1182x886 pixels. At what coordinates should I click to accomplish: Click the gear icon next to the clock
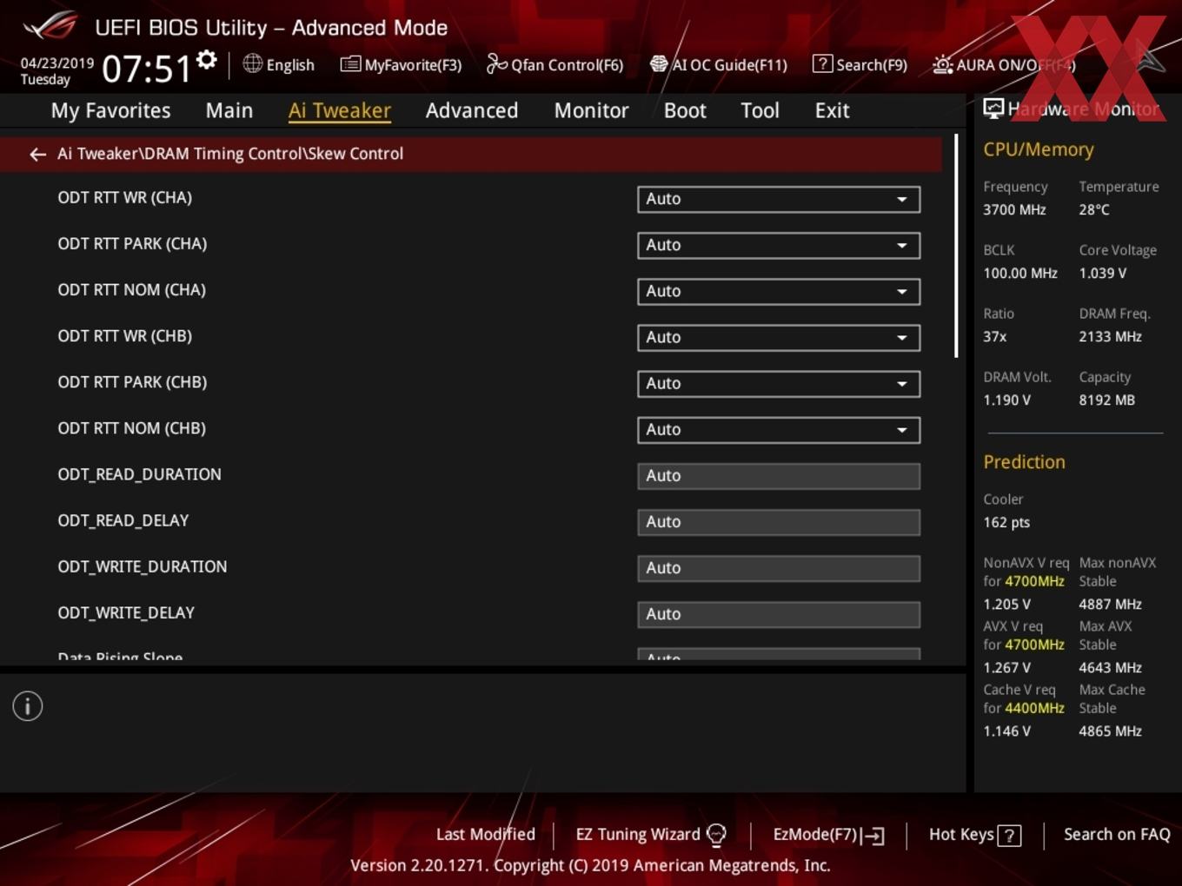point(207,60)
